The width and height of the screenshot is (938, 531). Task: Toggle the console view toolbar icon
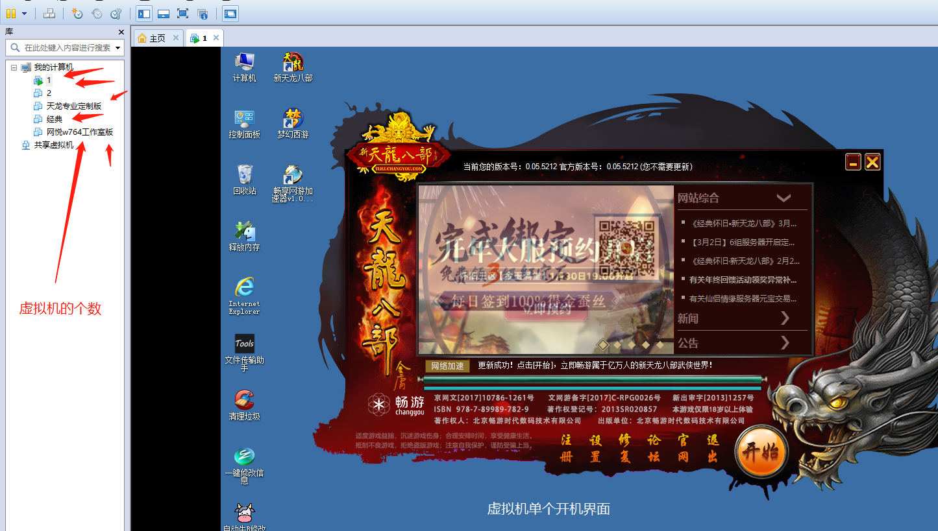pos(230,13)
